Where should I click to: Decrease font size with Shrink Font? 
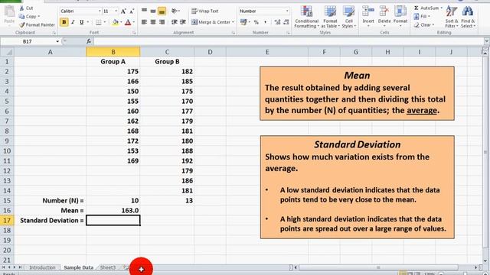click(132, 11)
